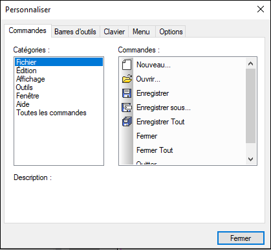Select the Outils category
The height and width of the screenshot is (250, 271).
59,87
